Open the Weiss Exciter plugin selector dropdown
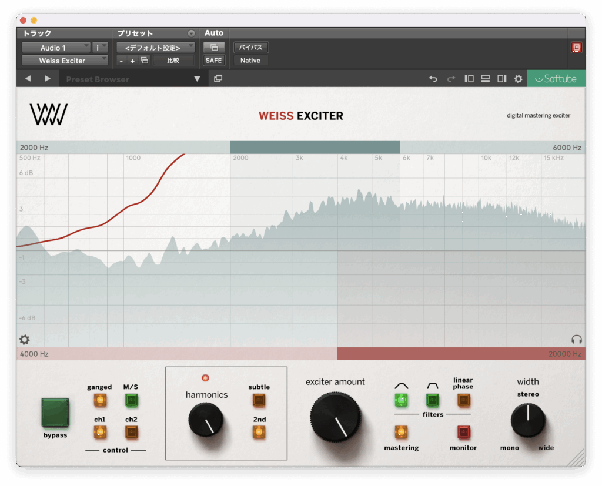The height and width of the screenshot is (486, 602). pos(65,61)
